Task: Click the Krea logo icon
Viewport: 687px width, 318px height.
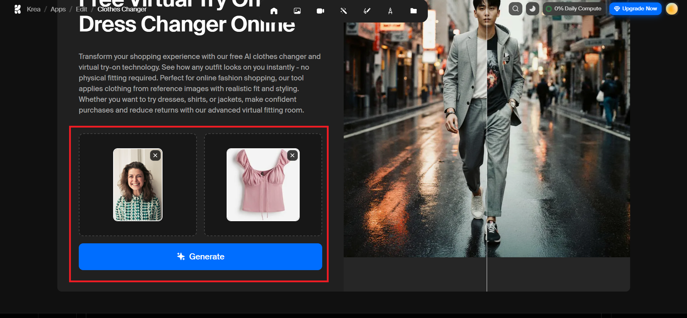Action: coord(18,9)
